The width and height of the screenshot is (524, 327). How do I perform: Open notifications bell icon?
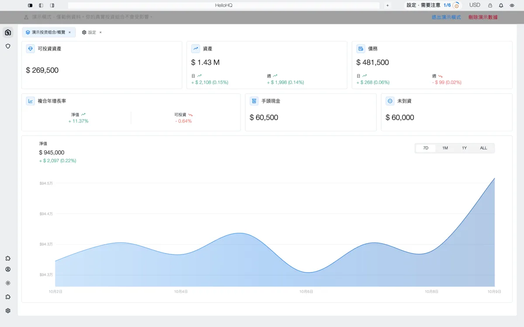tap(501, 5)
